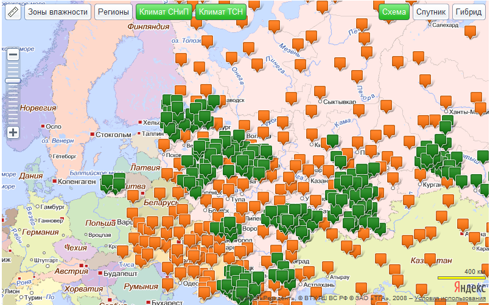Click the zoom level slider handle

pyautogui.click(x=13, y=80)
